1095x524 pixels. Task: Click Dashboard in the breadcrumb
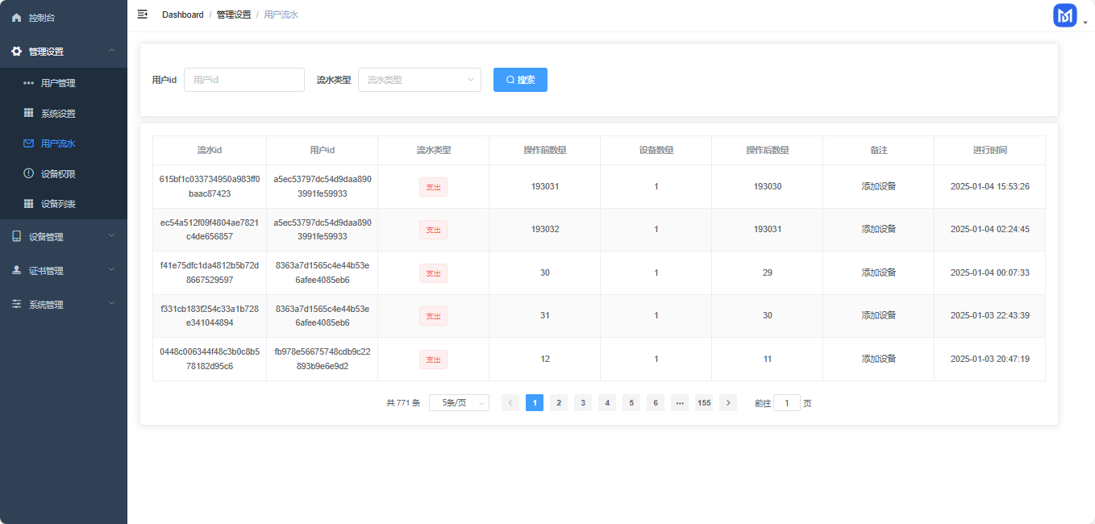pos(183,15)
